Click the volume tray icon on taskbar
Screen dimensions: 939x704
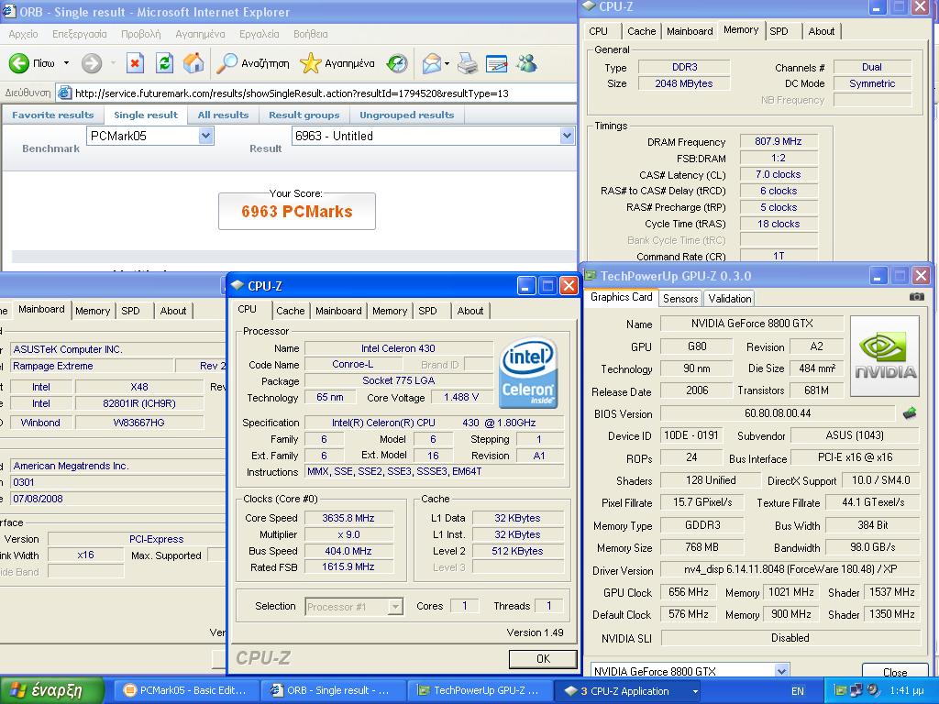point(873,690)
